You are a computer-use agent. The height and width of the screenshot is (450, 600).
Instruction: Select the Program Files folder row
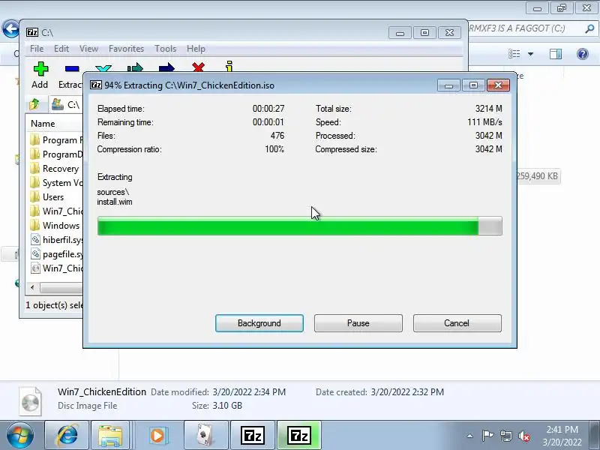(55, 140)
